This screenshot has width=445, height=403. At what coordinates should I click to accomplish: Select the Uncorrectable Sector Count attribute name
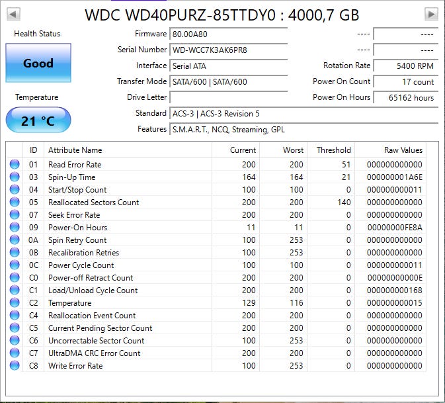(97, 341)
